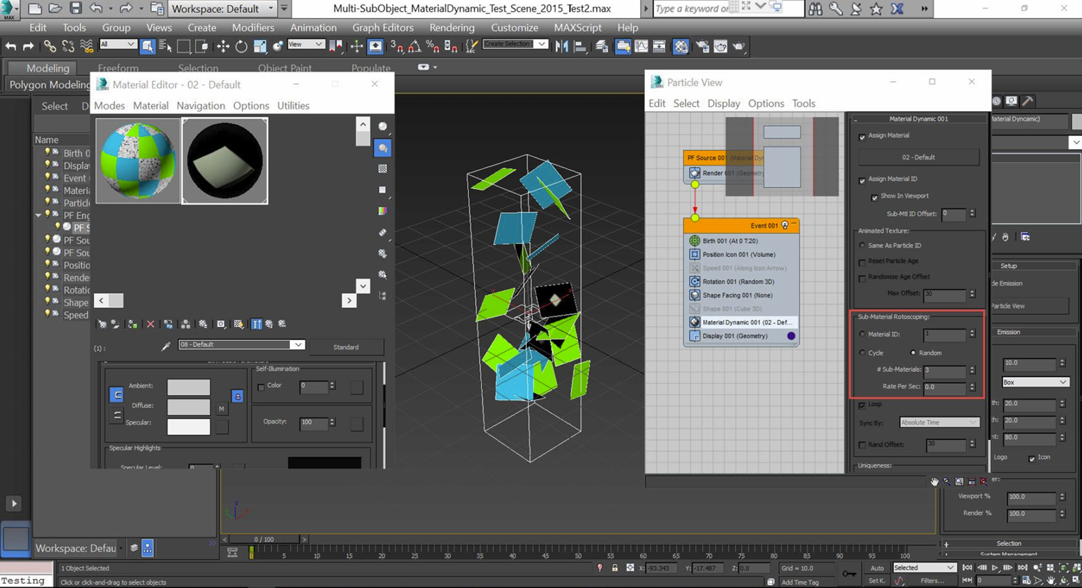Expand the Workspace Default dropdown

(271, 8)
